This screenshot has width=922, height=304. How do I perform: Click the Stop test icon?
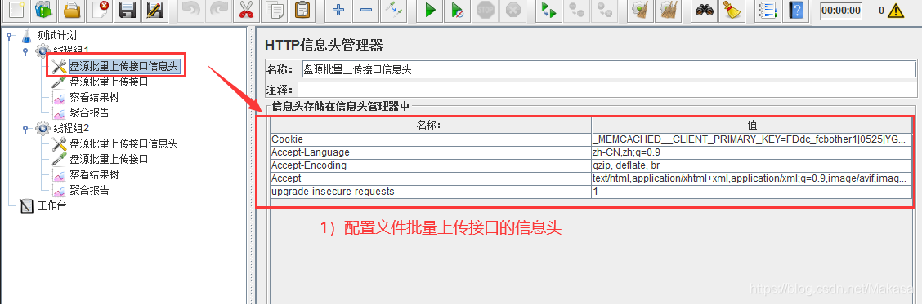click(x=485, y=10)
